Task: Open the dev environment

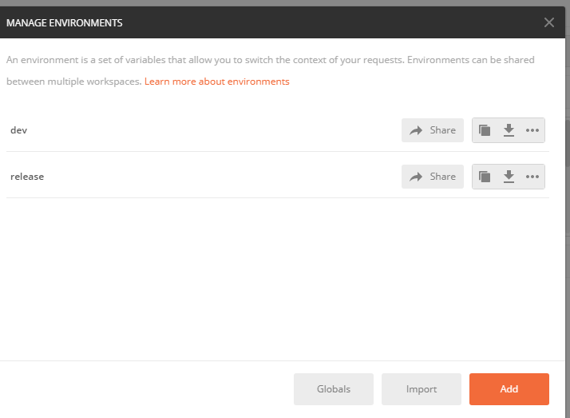Action: [x=19, y=129]
